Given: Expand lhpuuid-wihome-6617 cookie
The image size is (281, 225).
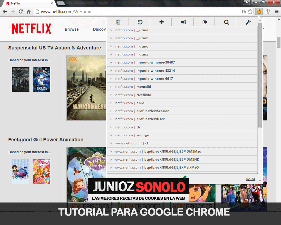Looking at the screenshot, I should 182,78.
